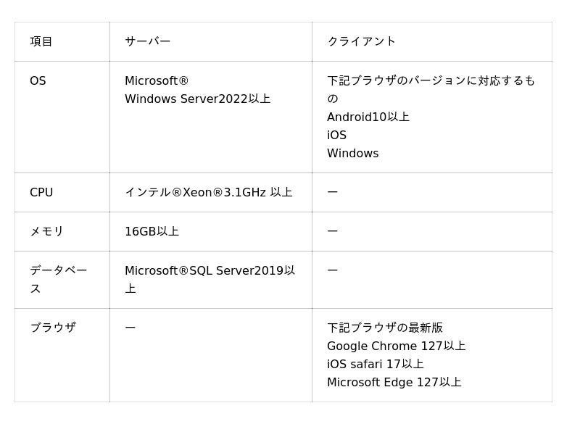580x424 pixels.
Task: Click the SQL Server2019 cell
Action: coord(210,271)
